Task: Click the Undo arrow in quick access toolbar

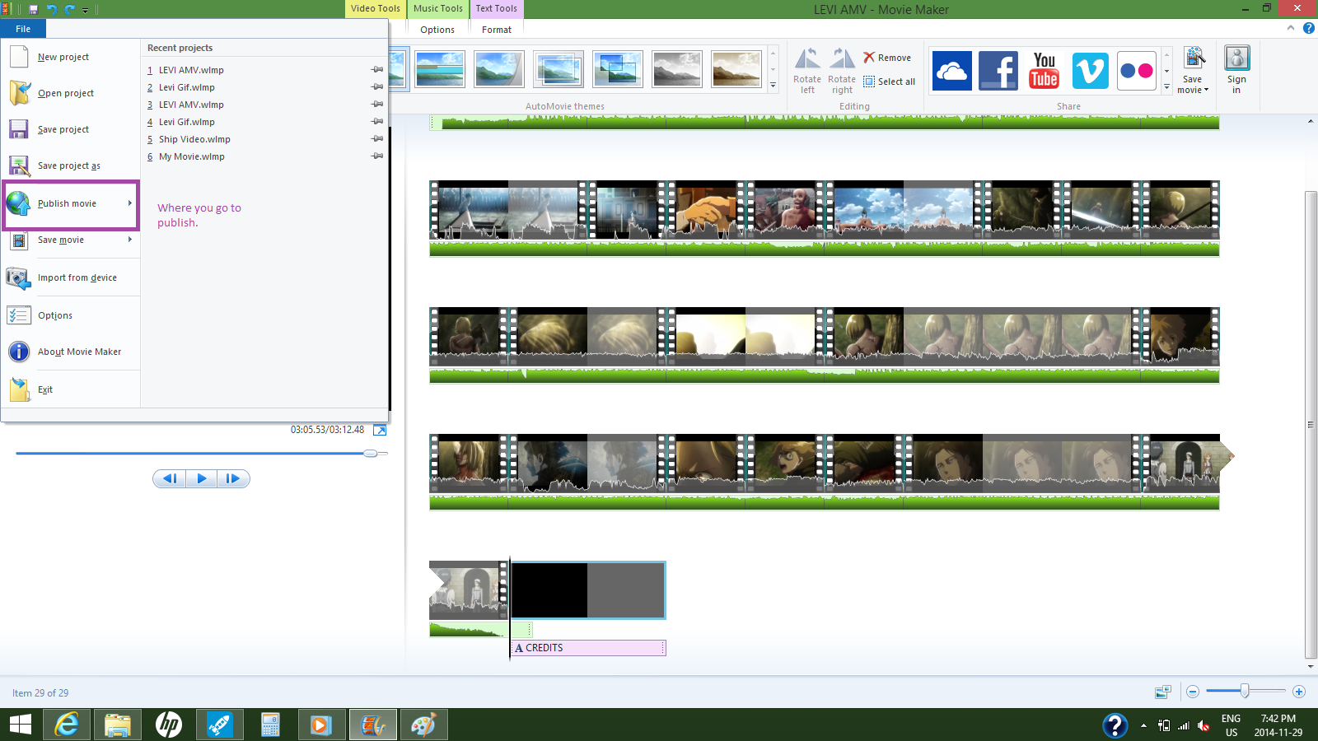Action: [51, 9]
